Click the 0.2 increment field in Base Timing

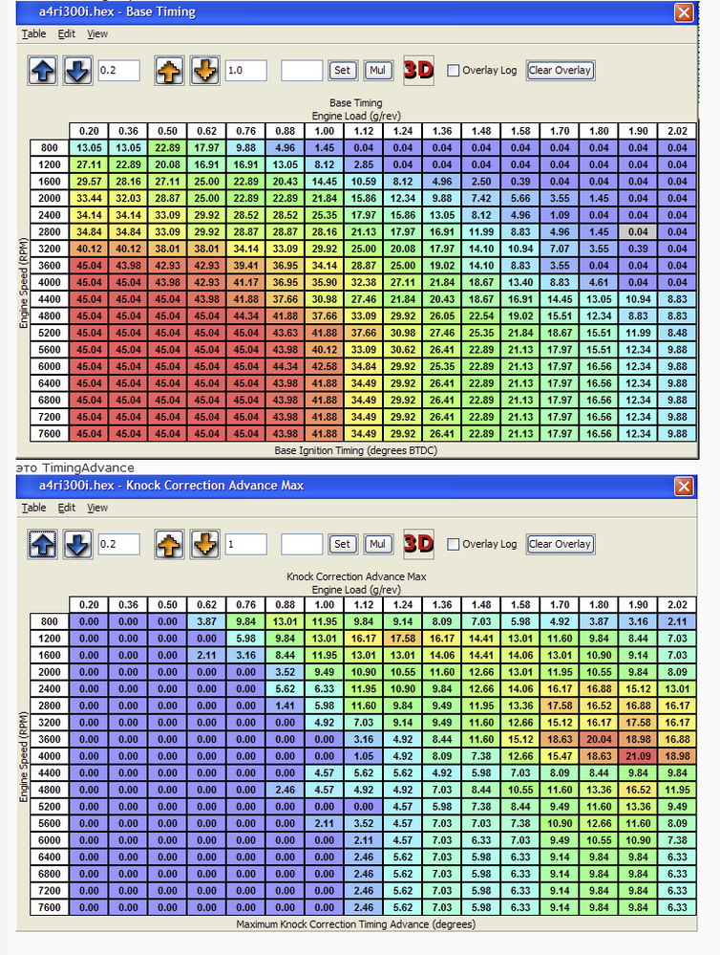118,71
